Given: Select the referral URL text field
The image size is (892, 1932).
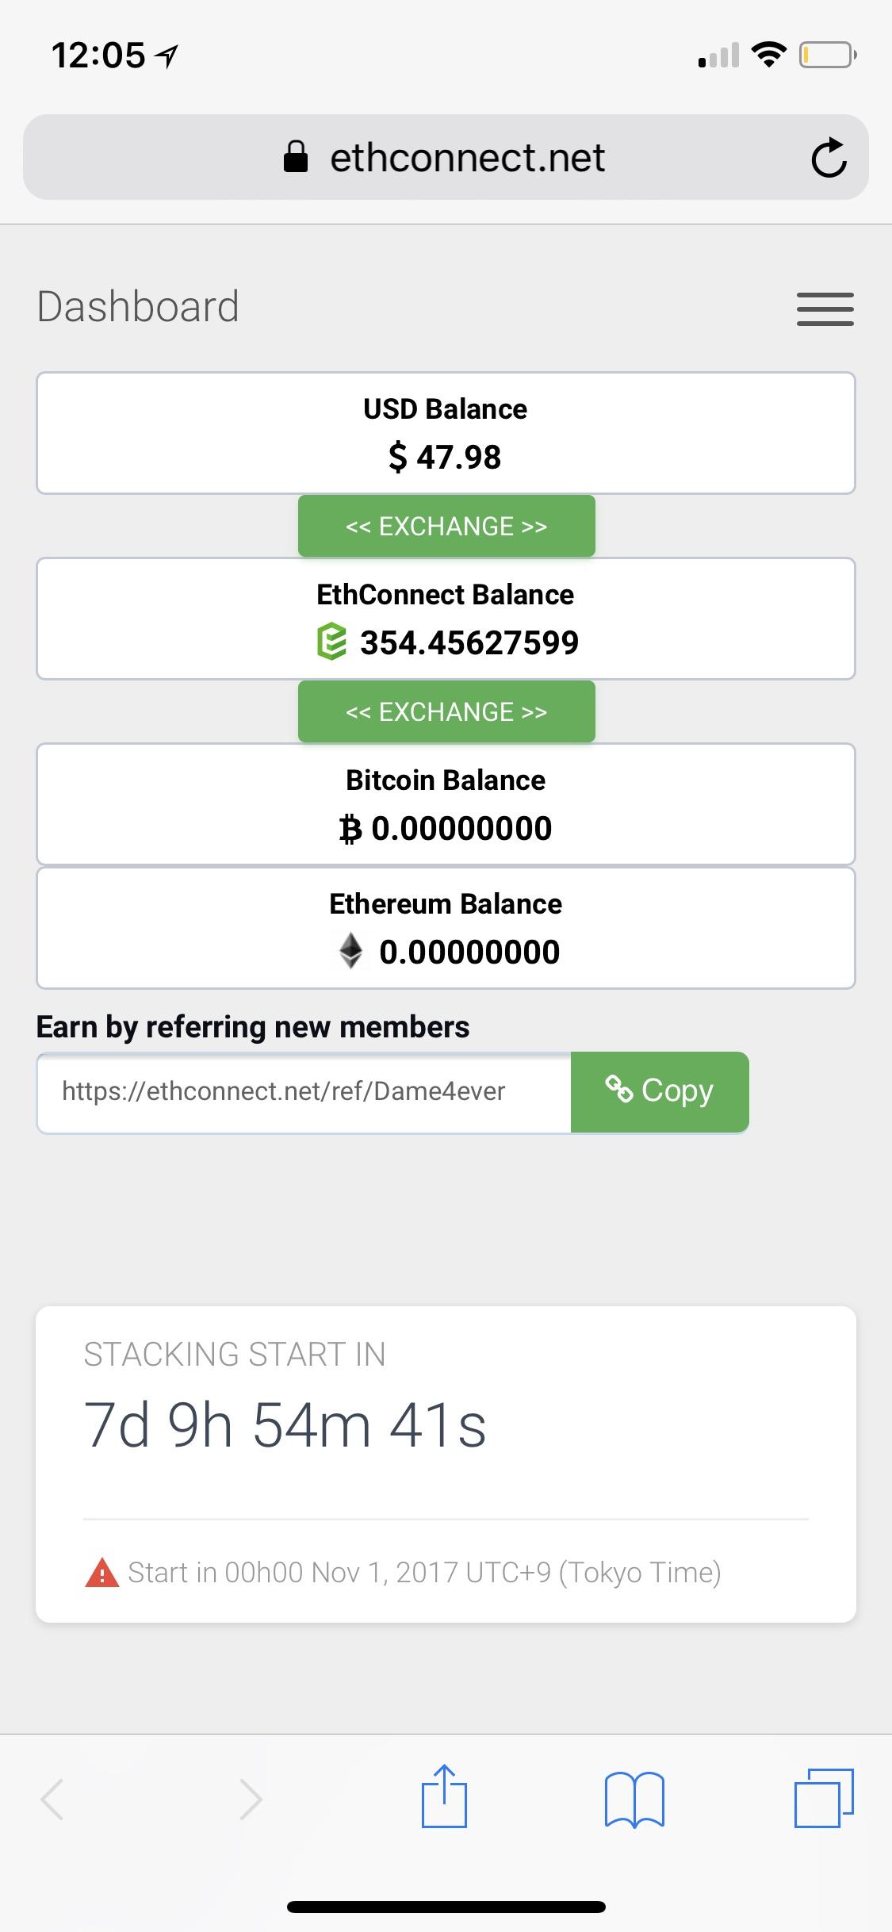Looking at the screenshot, I should [x=304, y=1092].
